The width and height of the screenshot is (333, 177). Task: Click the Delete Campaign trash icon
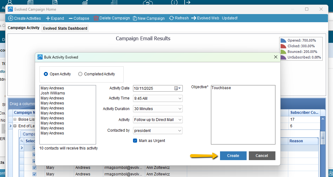tap(96, 18)
